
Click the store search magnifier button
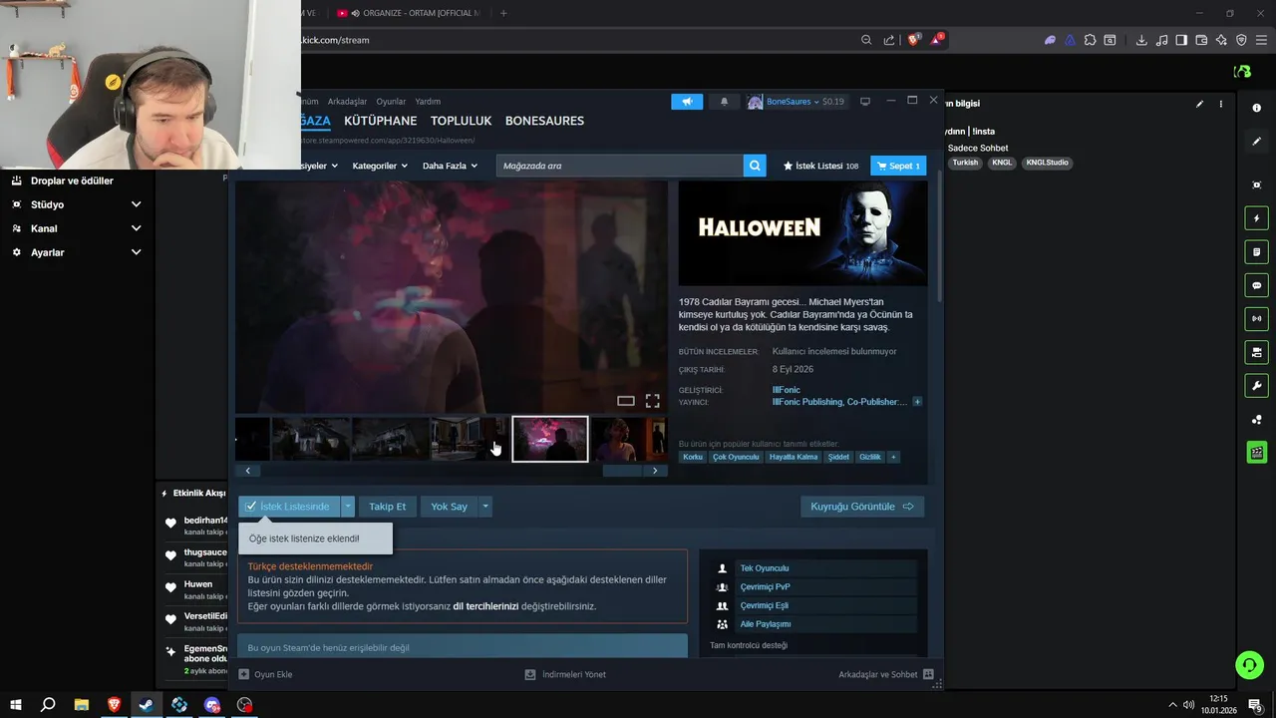click(x=756, y=166)
